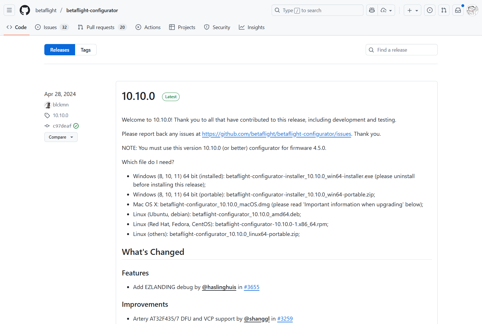Image resolution: width=482 pixels, height=324 pixels.
Task: Open the 10.10.0 release title
Action: click(138, 96)
